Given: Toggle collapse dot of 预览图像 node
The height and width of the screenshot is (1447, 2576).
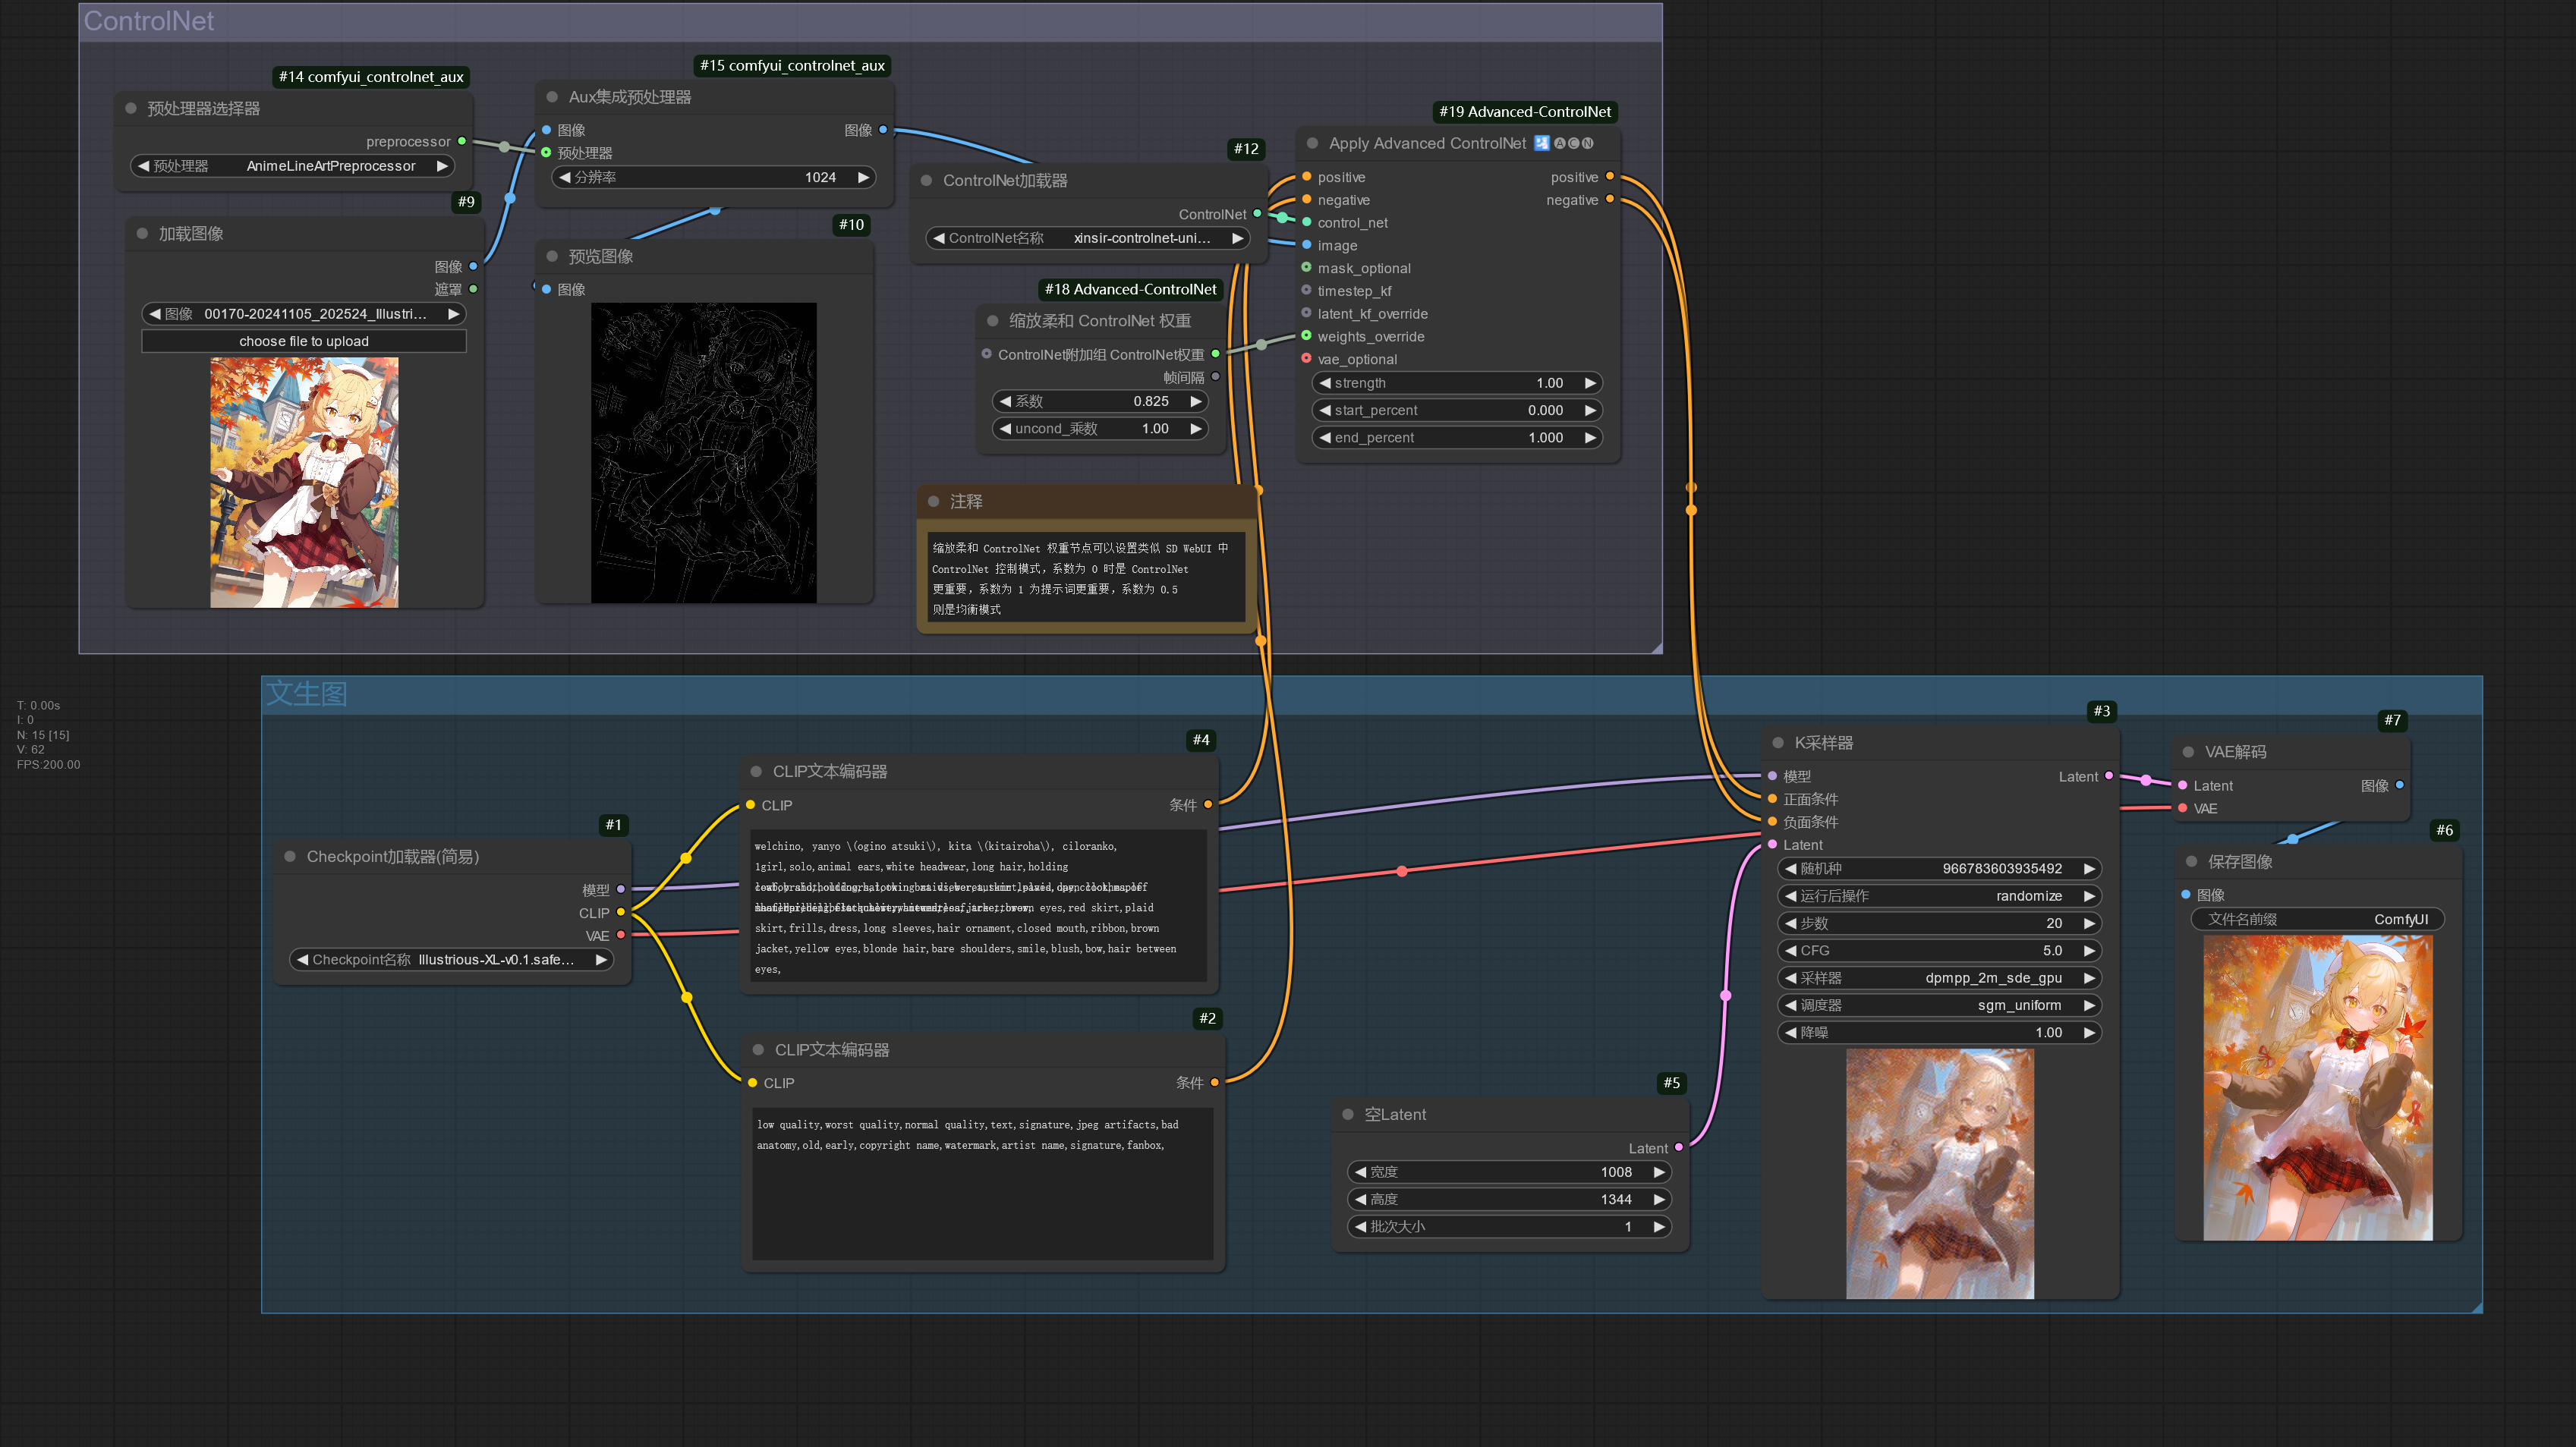Looking at the screenshot, I should 552,257.
